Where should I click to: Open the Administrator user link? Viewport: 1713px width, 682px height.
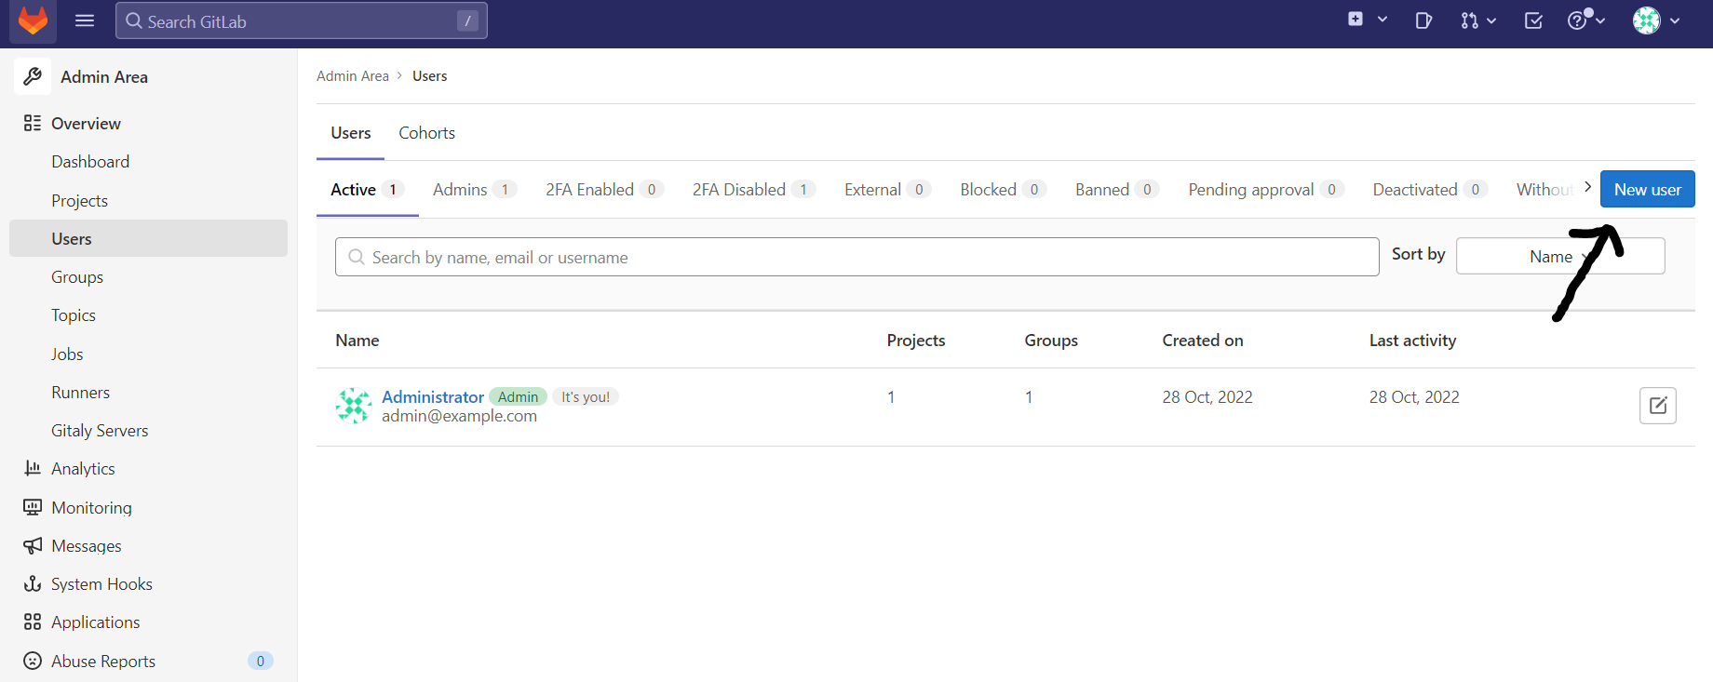(x=433, y=397)
